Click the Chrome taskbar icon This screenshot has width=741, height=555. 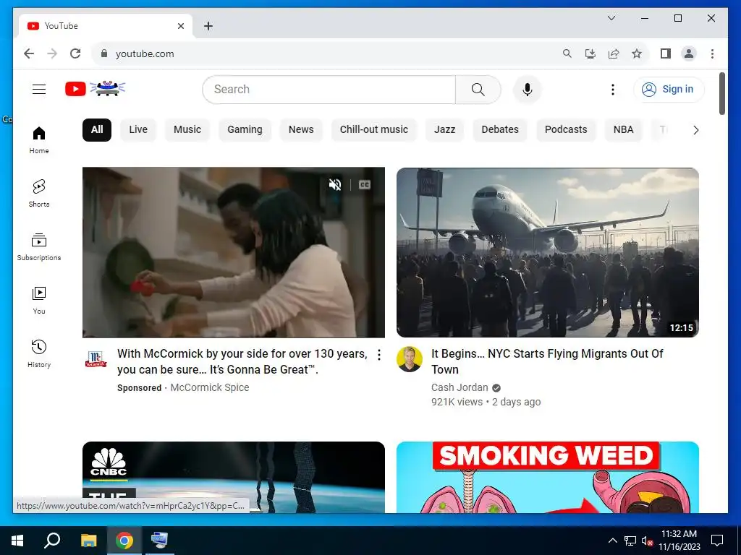(x=124, y=541)
